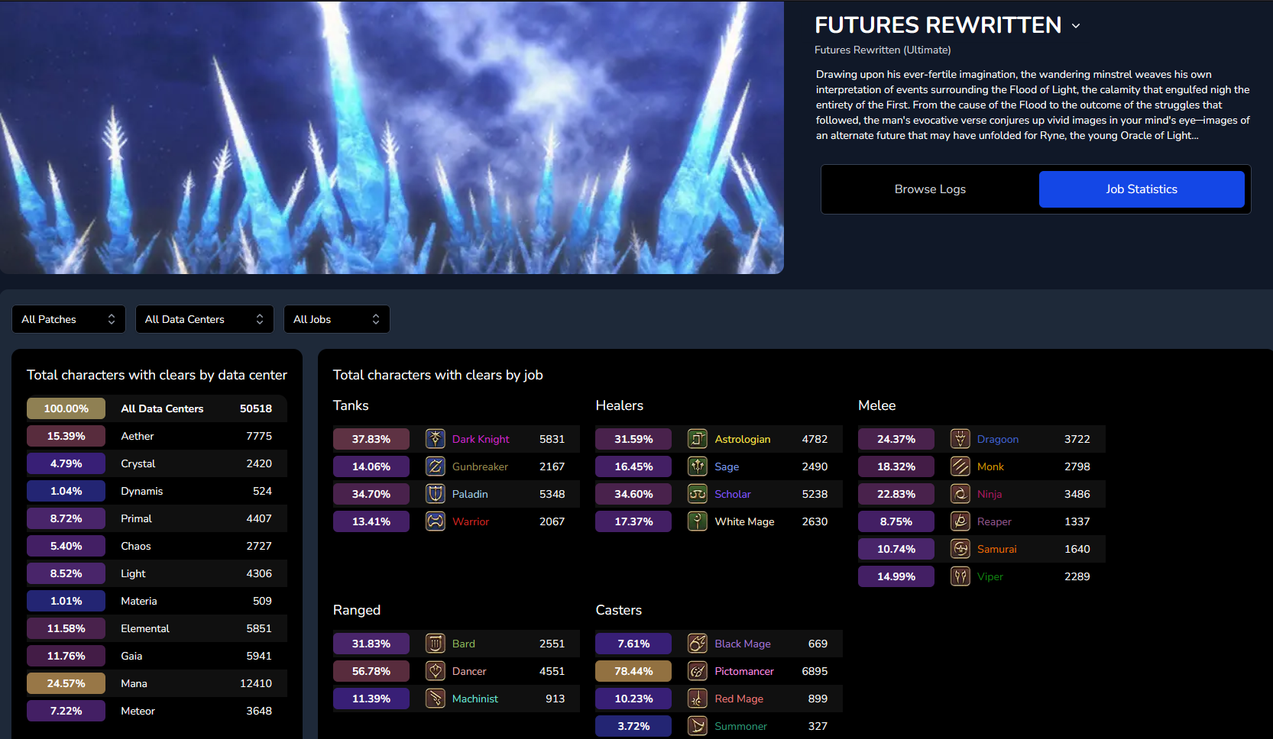Select the Mana data center row
The height and width of the screenshot is (739, 1273).
coord(157,683)
